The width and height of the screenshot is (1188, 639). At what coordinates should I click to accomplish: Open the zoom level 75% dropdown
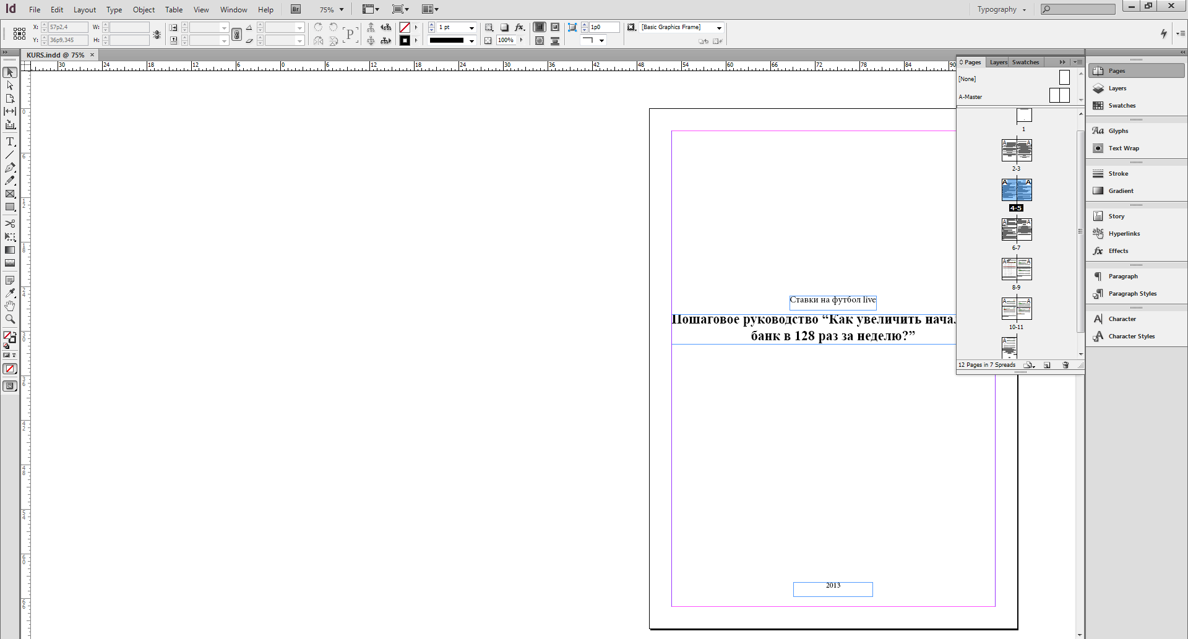click(x=341, y=10)
